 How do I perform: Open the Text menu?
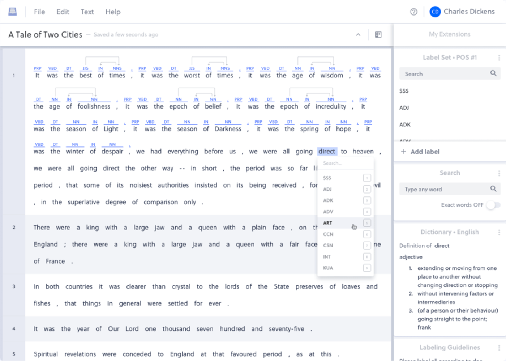pos(87,12)
